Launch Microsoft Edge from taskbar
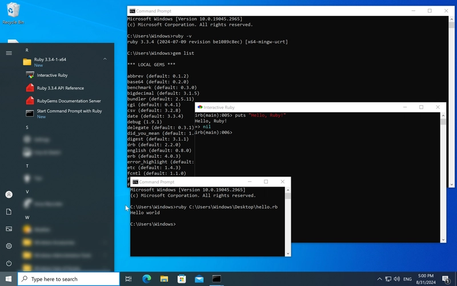The image size is (457, 286). pyautogui.click(x=147, y=279)
